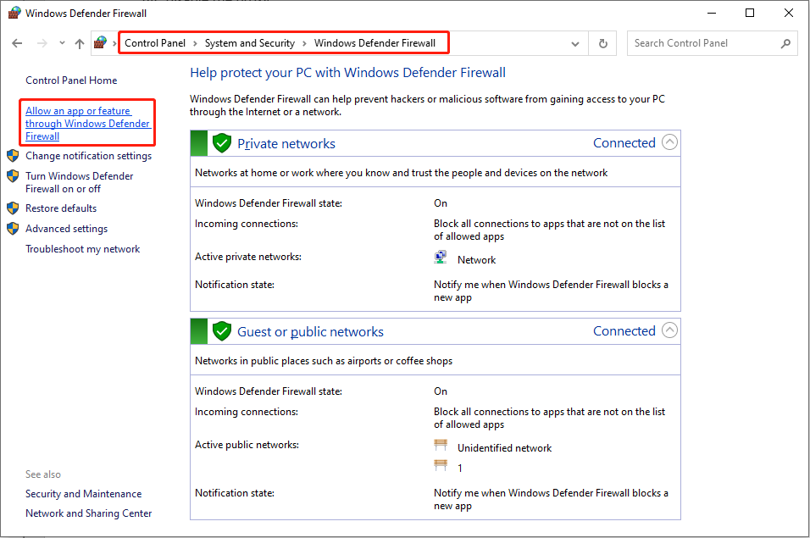Screen dimensions: 810x538
Task: Click the firewall icon in address bar
Action: coord(100,43)
